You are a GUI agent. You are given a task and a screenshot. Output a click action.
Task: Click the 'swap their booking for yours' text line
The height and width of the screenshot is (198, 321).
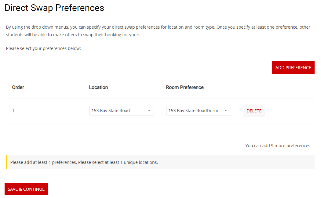pos(74,35)
